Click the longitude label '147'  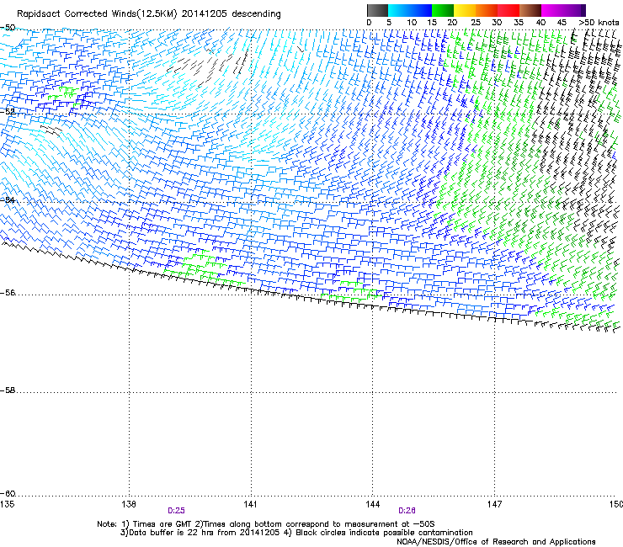coord(494,504)
